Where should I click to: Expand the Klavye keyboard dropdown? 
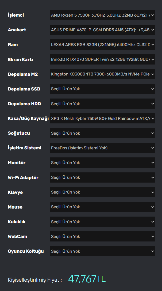point(102,192)
